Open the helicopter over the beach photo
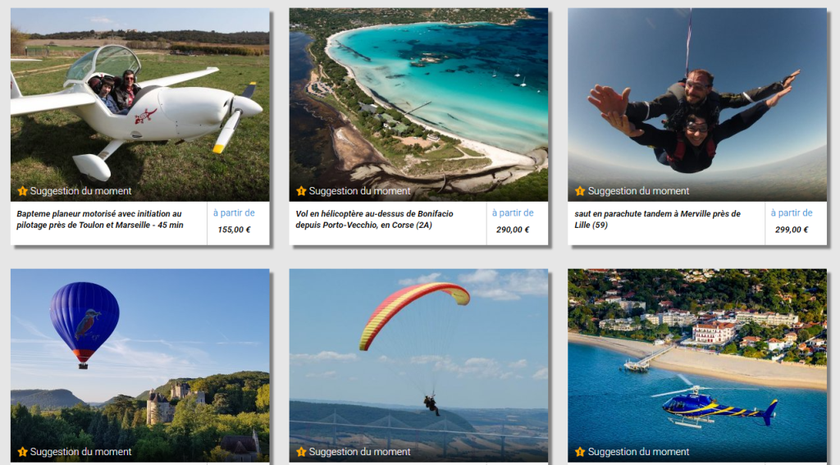840x465 pixels. [x=697, y=366]
